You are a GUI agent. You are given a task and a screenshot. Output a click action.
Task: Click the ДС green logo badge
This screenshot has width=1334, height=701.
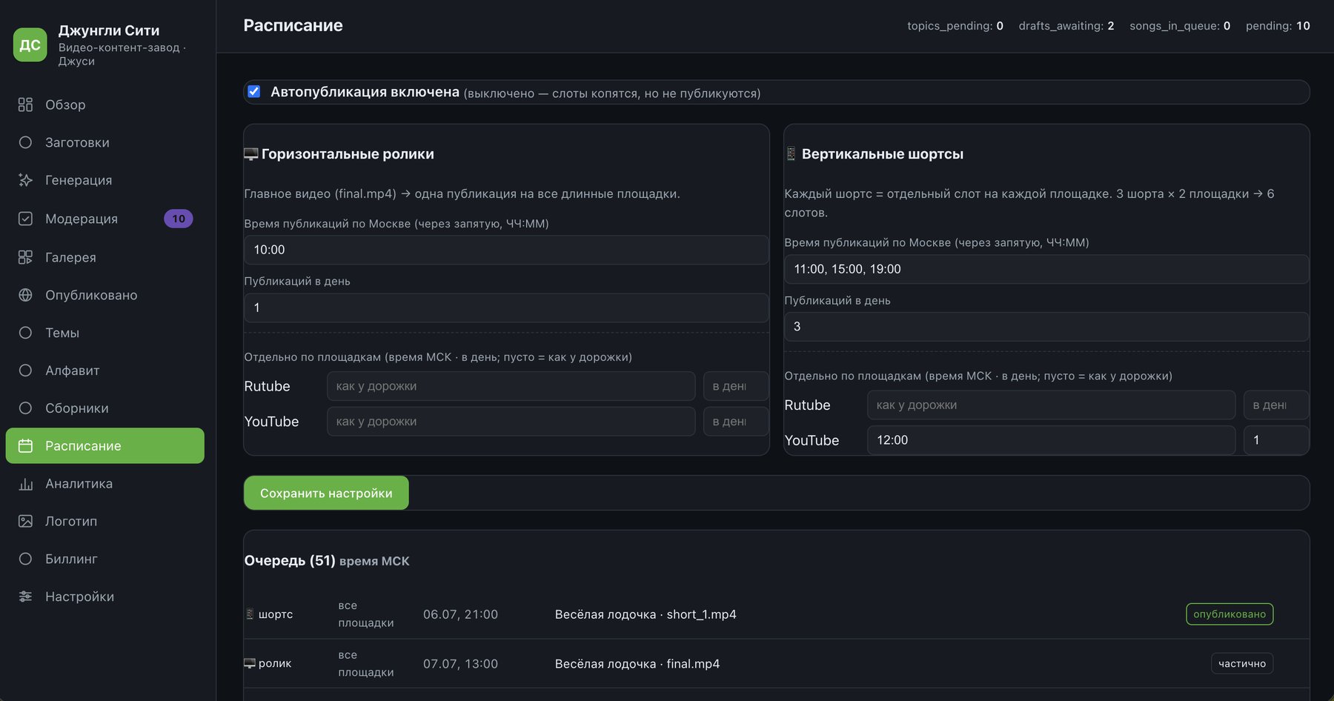click(x=30, y=45)
